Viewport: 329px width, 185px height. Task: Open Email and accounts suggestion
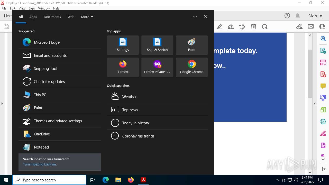[x=60, y=55]
